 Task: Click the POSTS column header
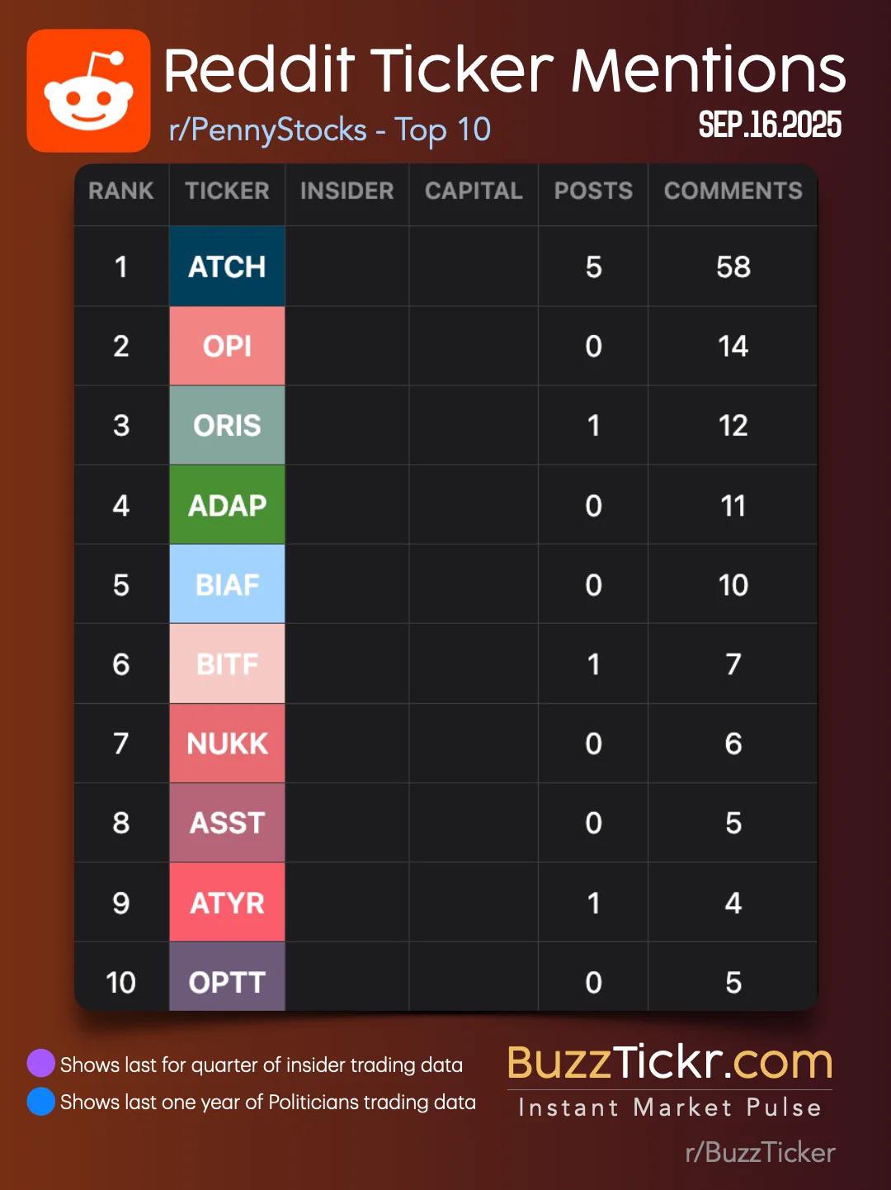click(593, 191)
